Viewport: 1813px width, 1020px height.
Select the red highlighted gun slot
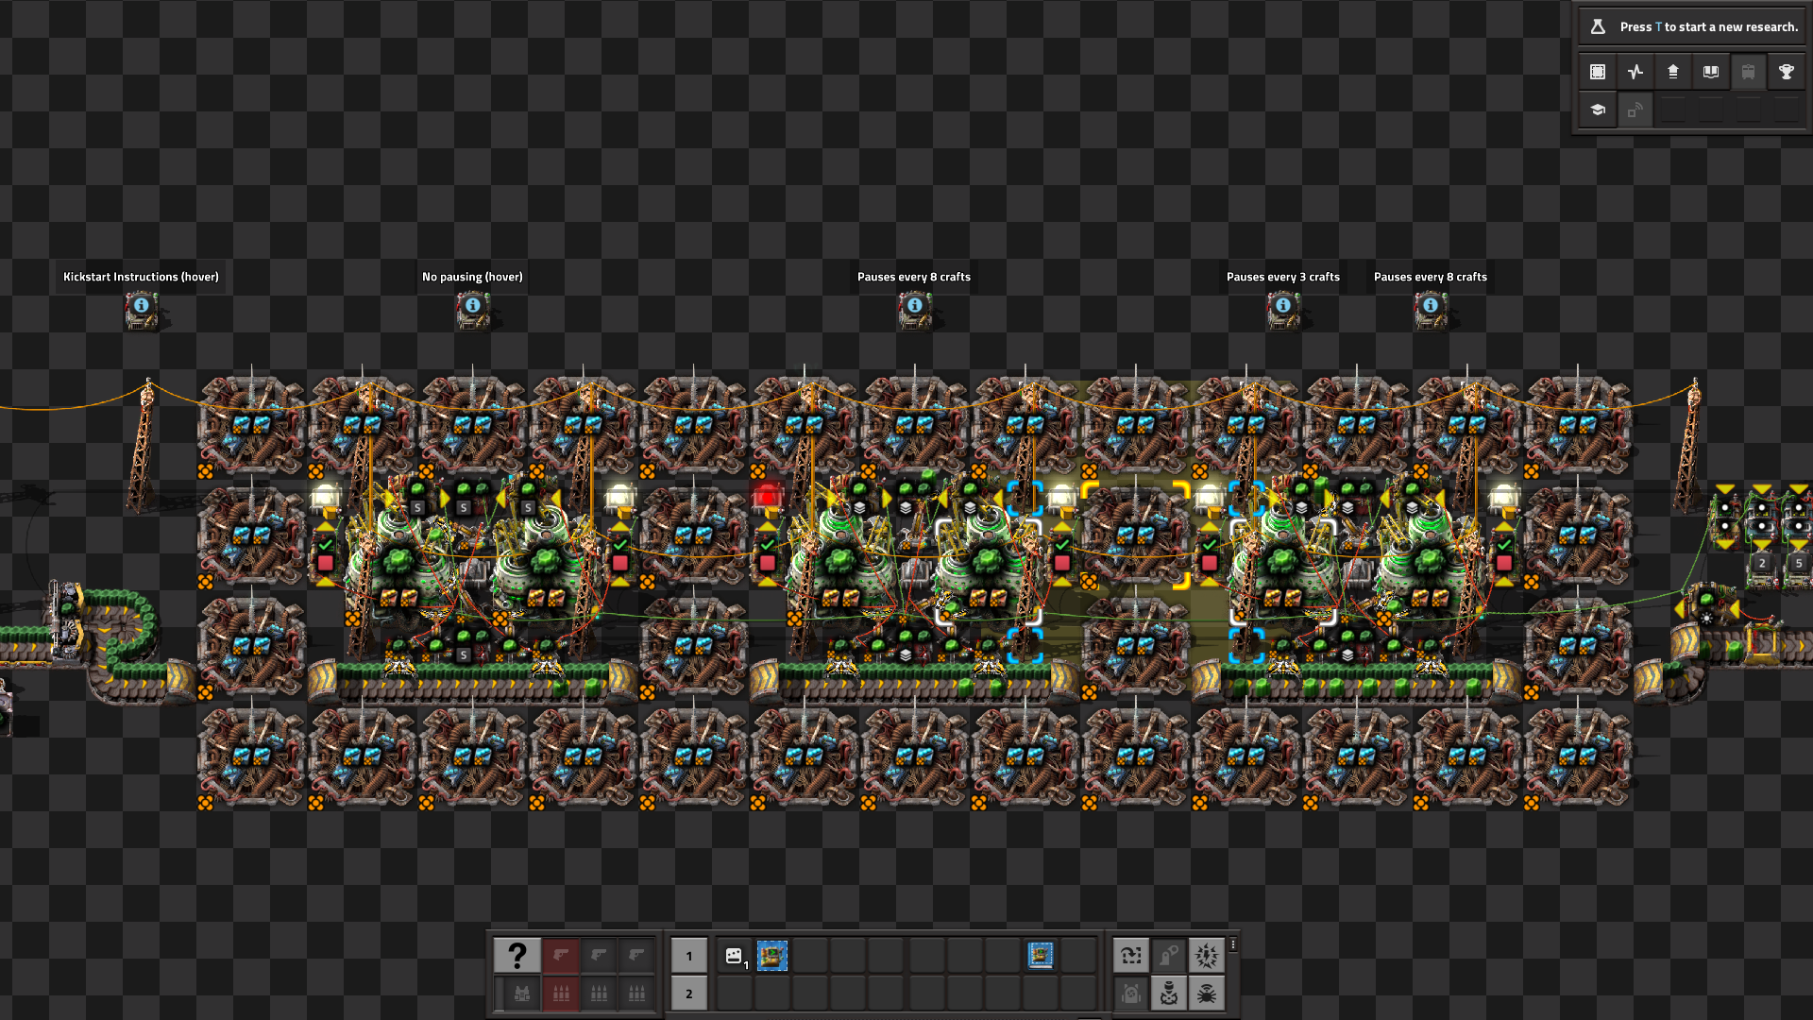pyautogui.click(x=561, y=956)
